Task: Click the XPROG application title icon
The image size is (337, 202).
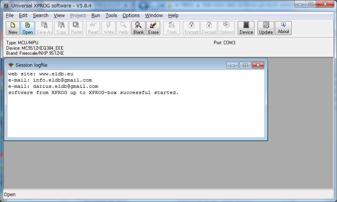Action: point(6,5)
